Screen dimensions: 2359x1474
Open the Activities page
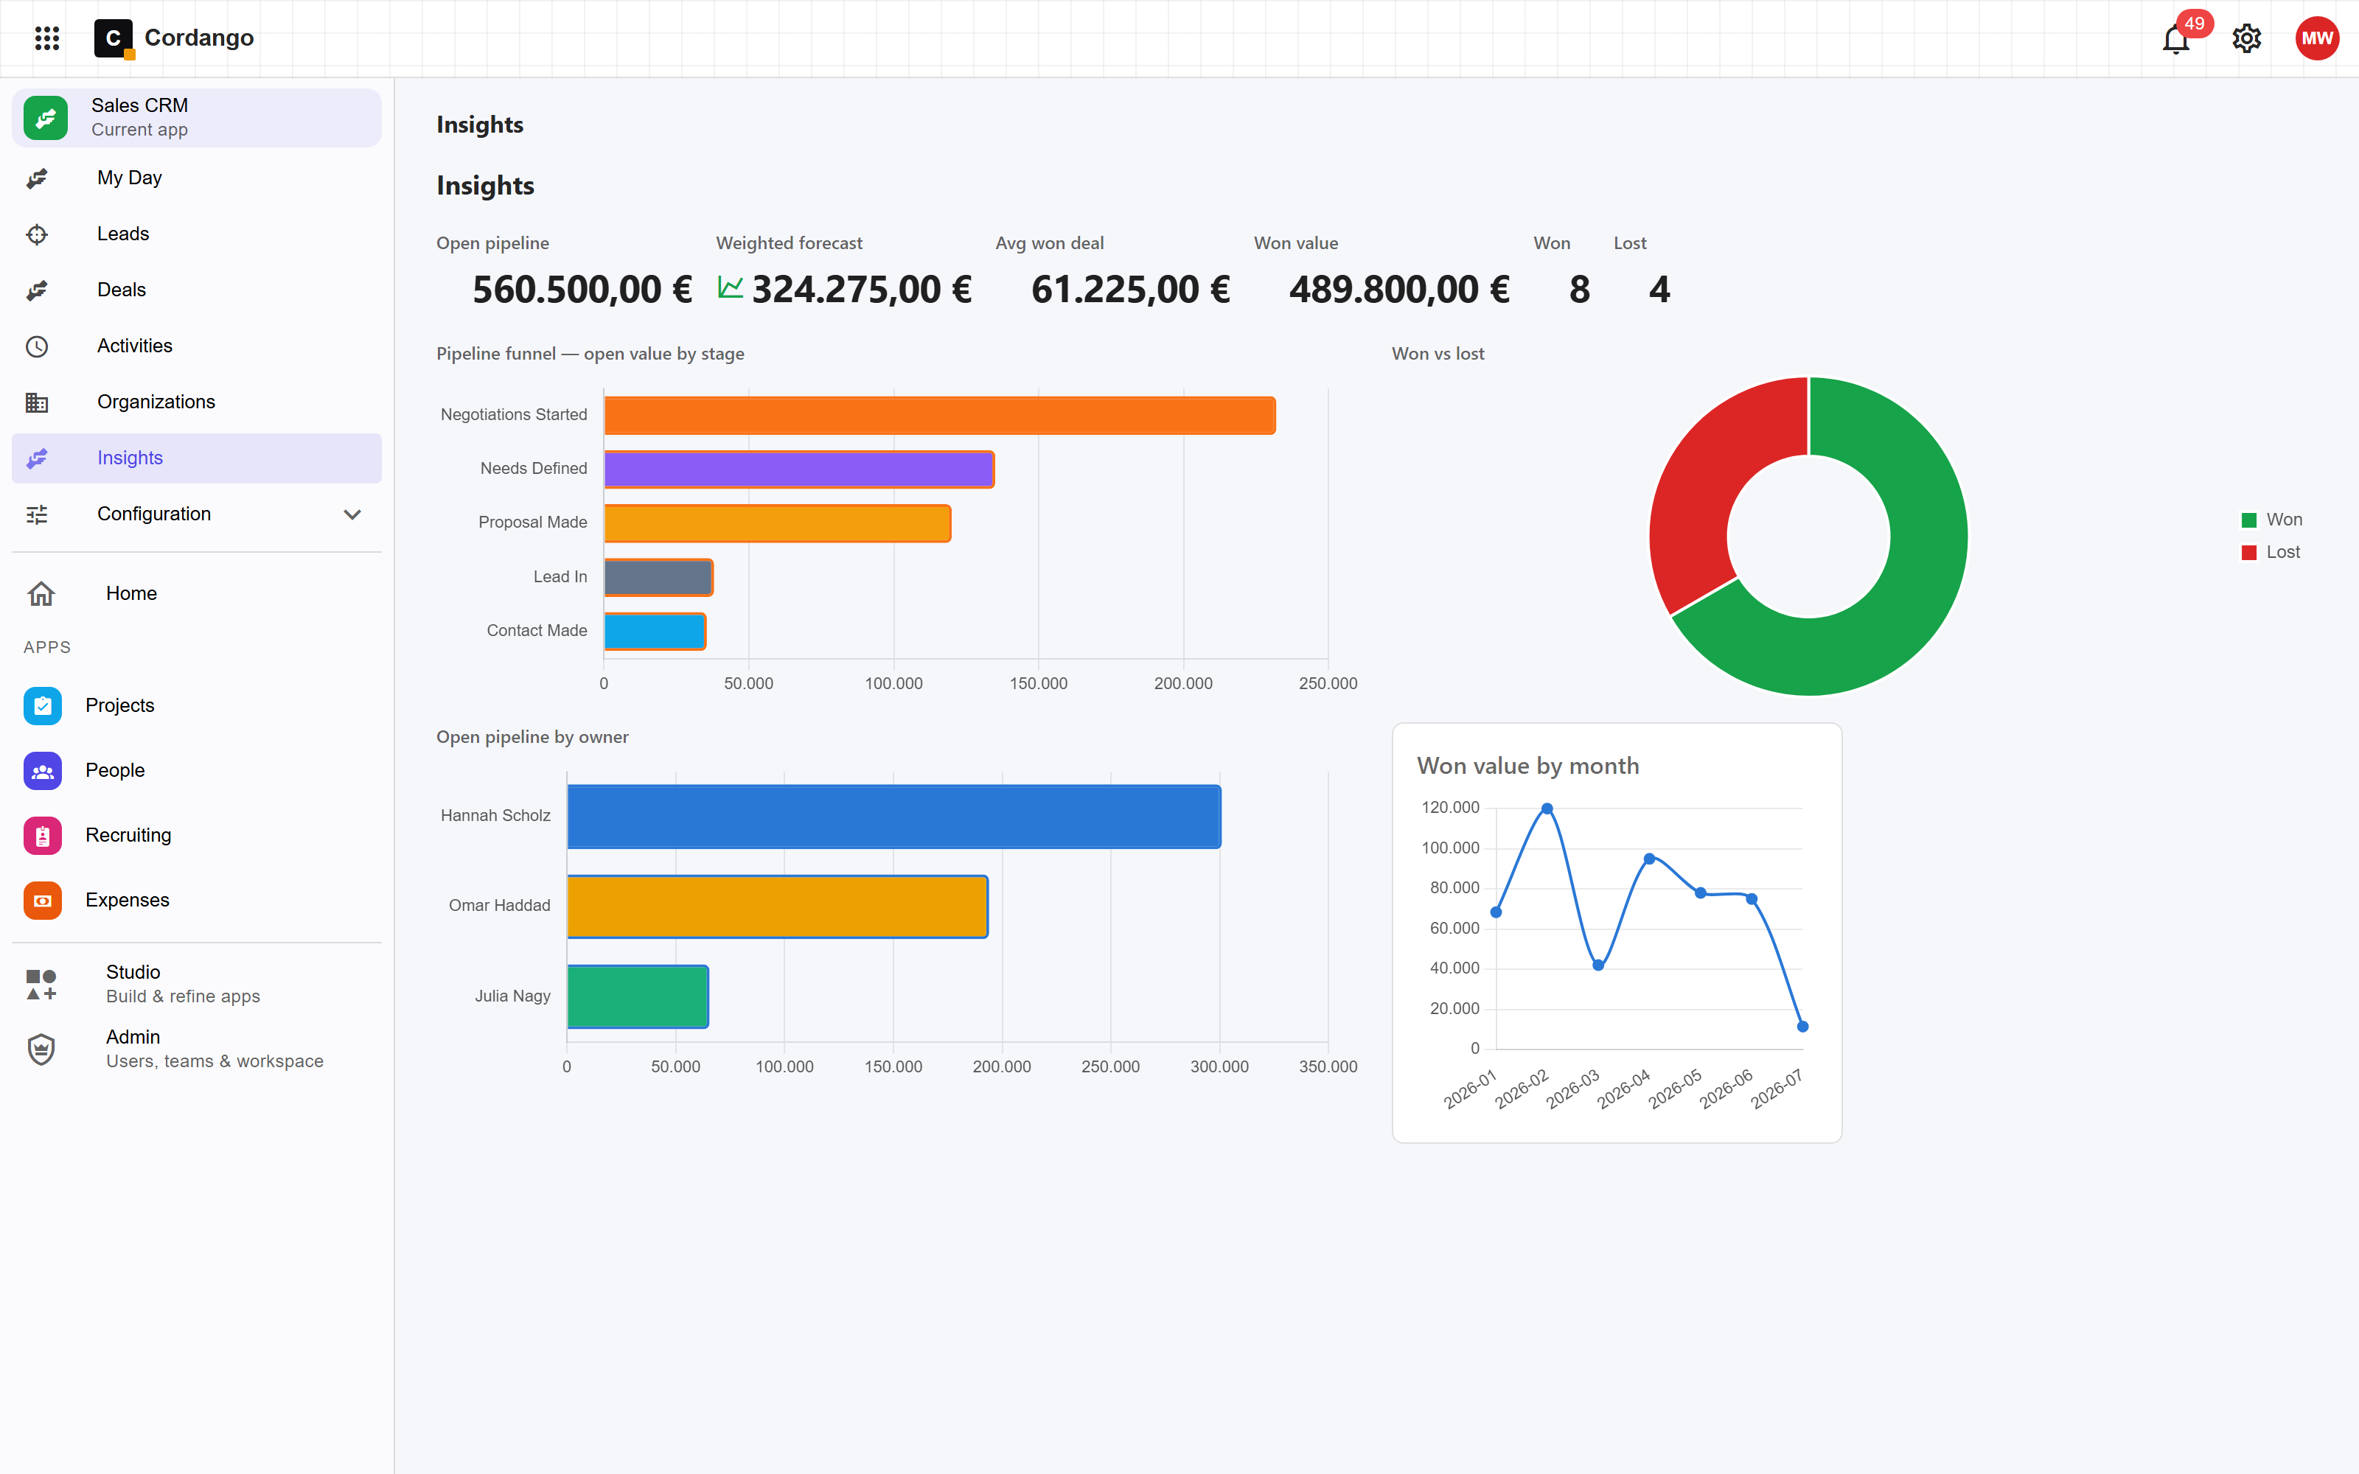[x=196, y=346]
